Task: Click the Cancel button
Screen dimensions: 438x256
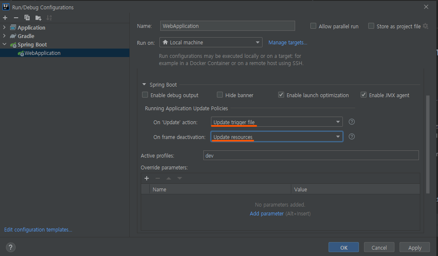Action: [x=379, y=248]
